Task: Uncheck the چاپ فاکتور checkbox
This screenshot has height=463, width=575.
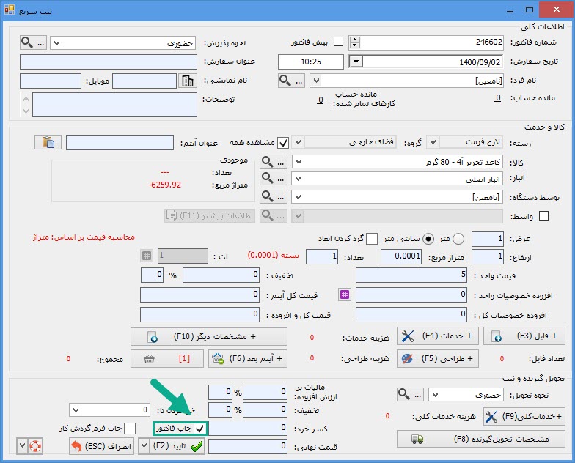Action: tap(198, 429)
